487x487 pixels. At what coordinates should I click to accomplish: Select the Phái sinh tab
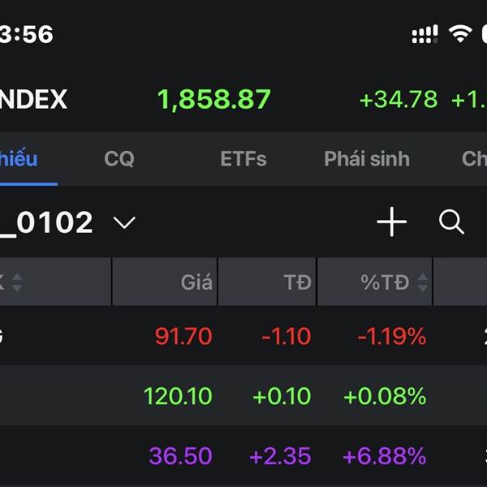point(367,159)
